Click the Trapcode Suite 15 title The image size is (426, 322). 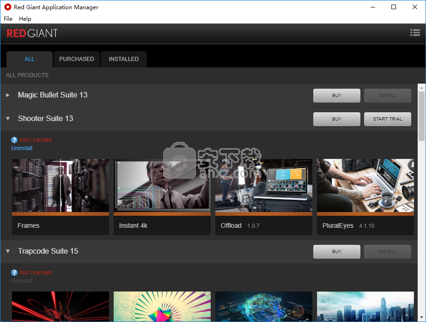pos(48,251)
